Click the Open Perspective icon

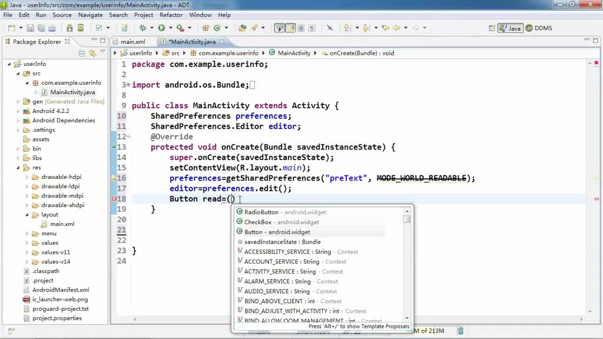click(492, 28)
